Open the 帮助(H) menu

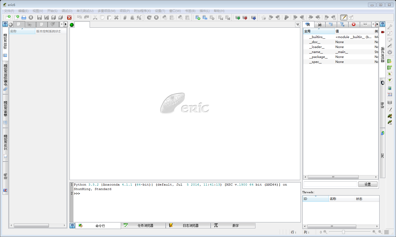coord(219,11)
